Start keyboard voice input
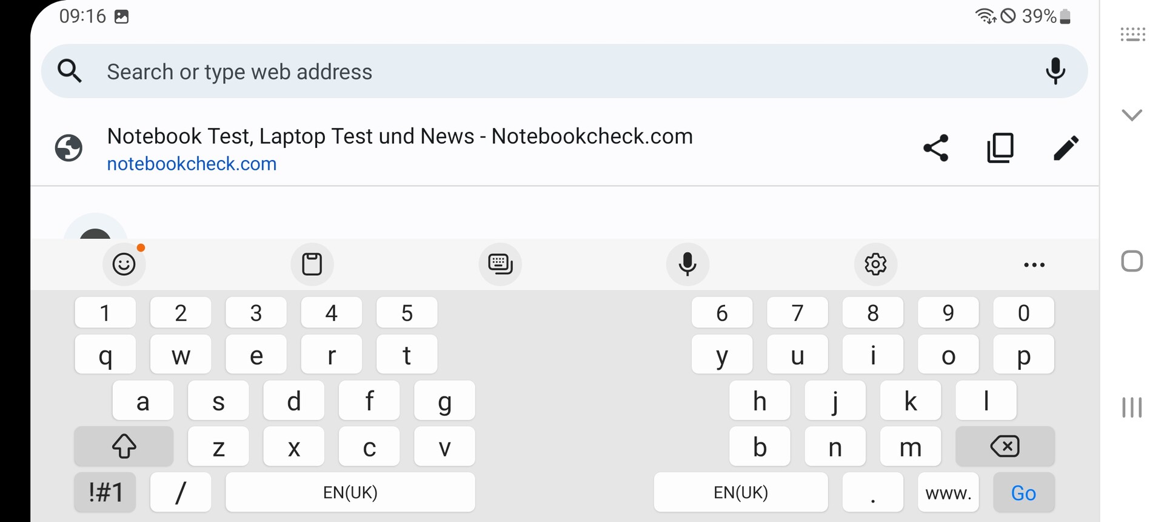1164x522 pixels. pos(687,264)
